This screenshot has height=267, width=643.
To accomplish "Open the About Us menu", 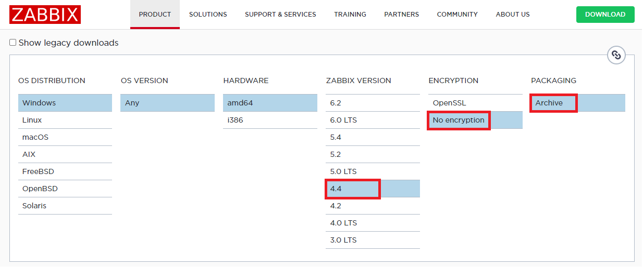I will click(513, 15).
